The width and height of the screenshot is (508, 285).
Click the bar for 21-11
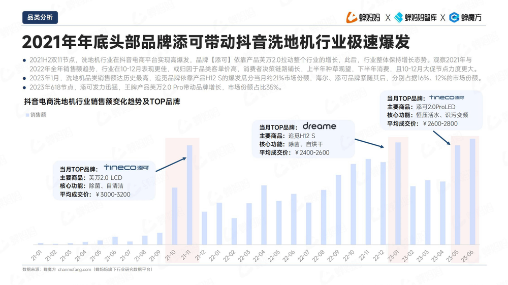(x=189, y=195)
